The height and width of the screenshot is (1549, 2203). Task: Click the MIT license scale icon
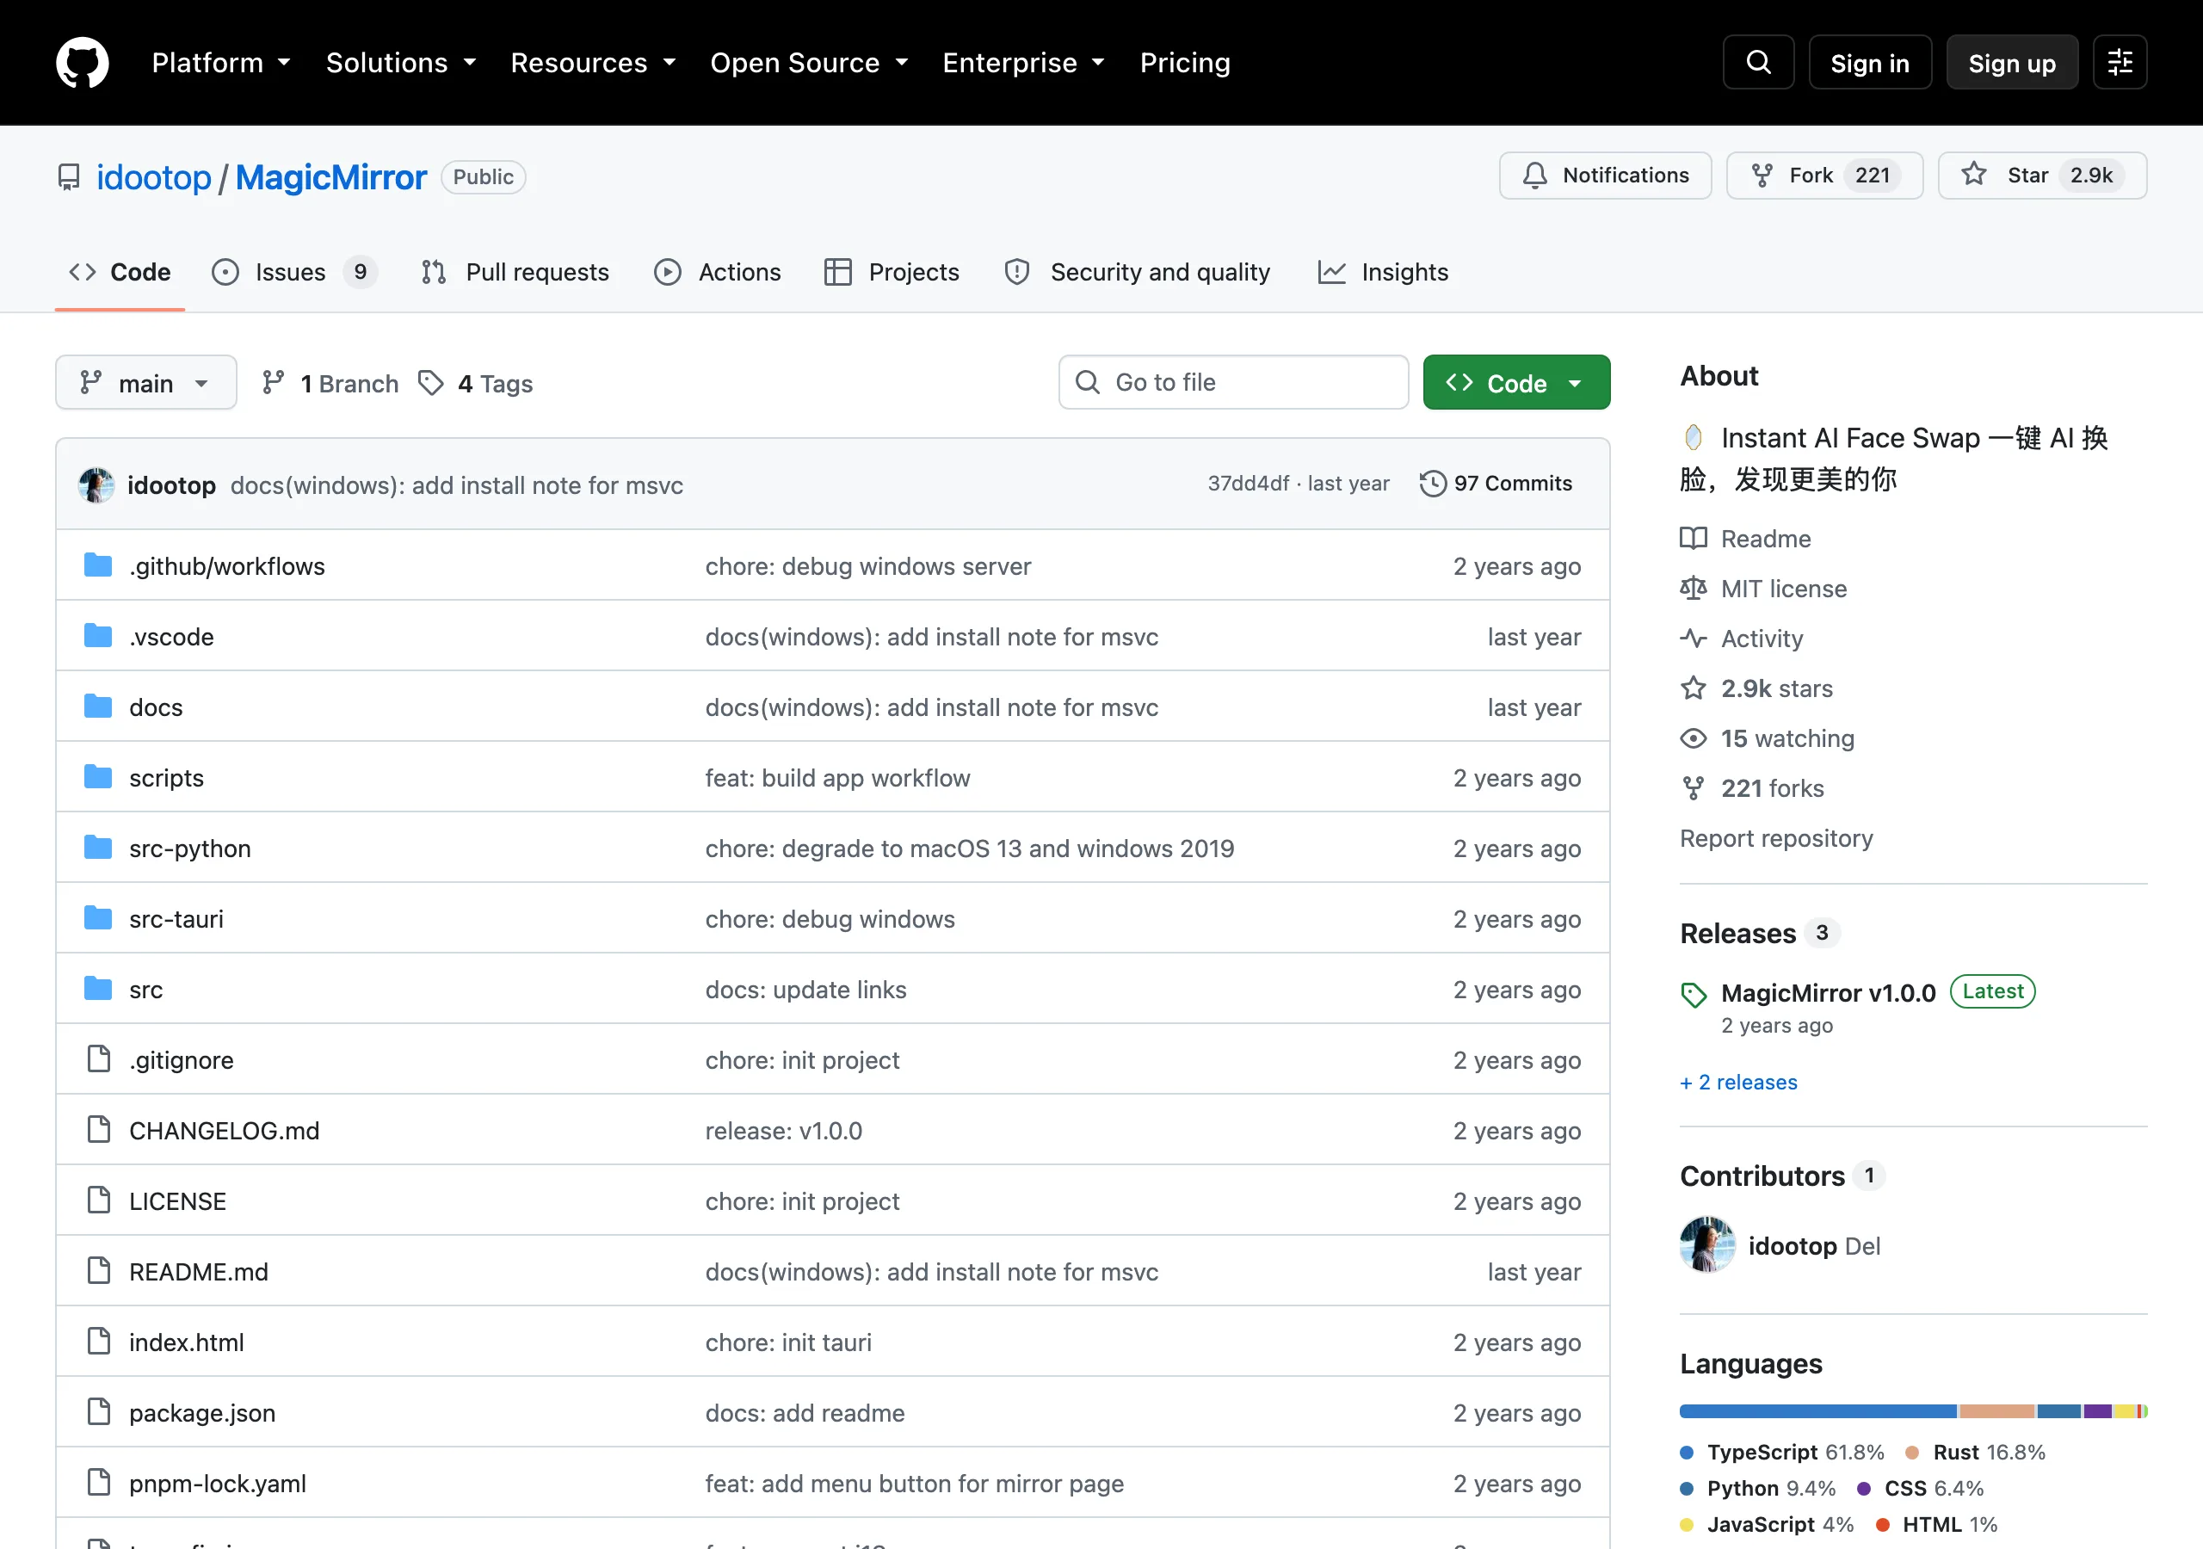1694,589
